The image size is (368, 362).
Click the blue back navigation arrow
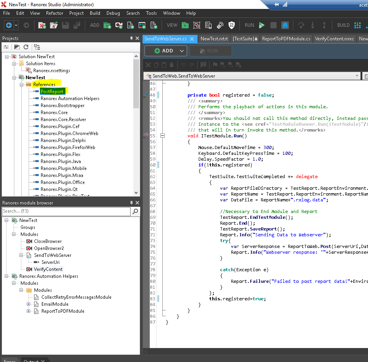tap(9, 25)
